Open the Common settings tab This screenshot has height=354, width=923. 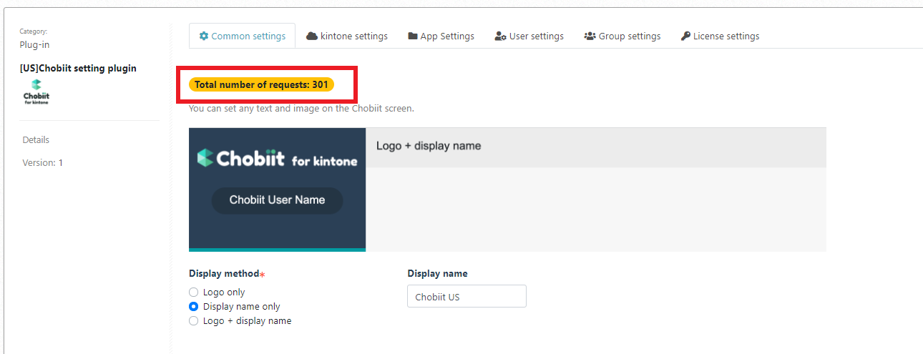[x=243, y=36]
